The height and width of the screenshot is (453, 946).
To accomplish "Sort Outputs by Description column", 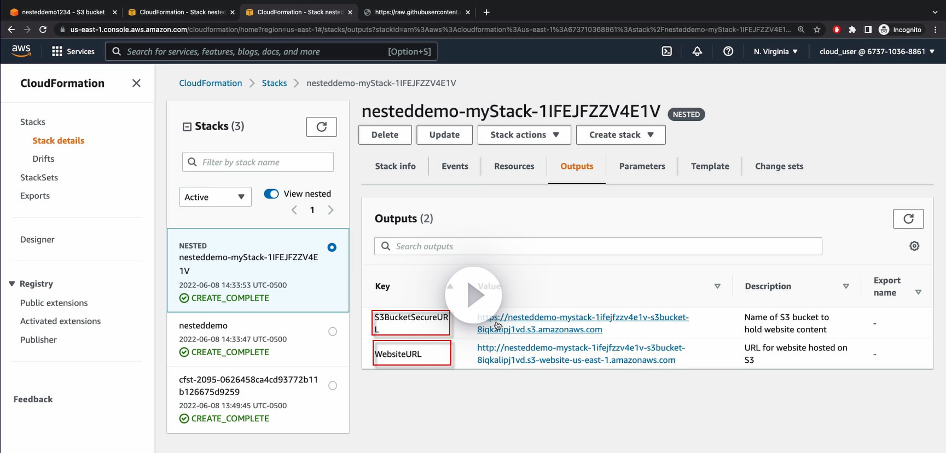I will (846, 286).
